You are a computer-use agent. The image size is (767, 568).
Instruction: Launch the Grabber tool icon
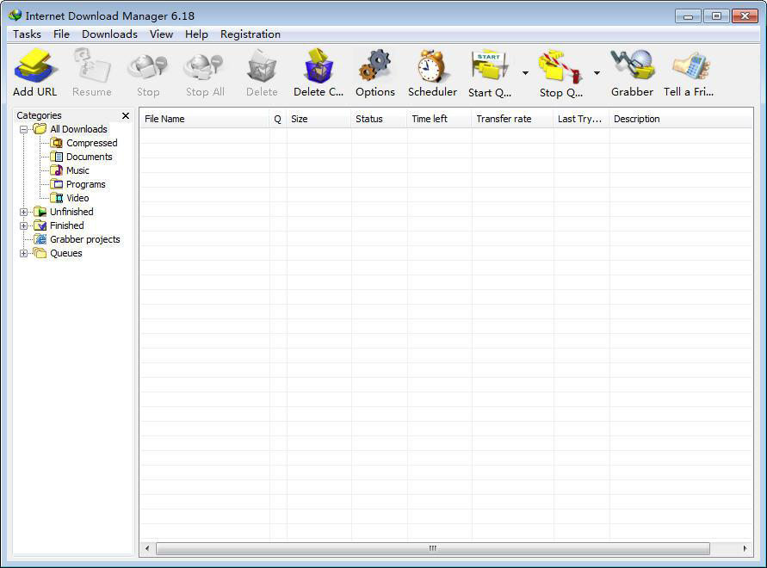[632, 67]
